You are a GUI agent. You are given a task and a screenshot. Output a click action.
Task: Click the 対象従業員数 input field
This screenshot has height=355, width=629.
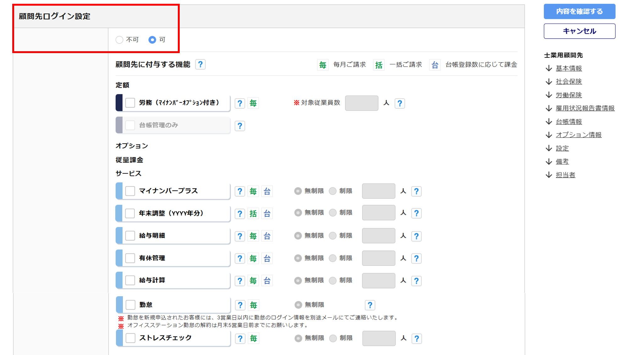[x=361, y=103]
